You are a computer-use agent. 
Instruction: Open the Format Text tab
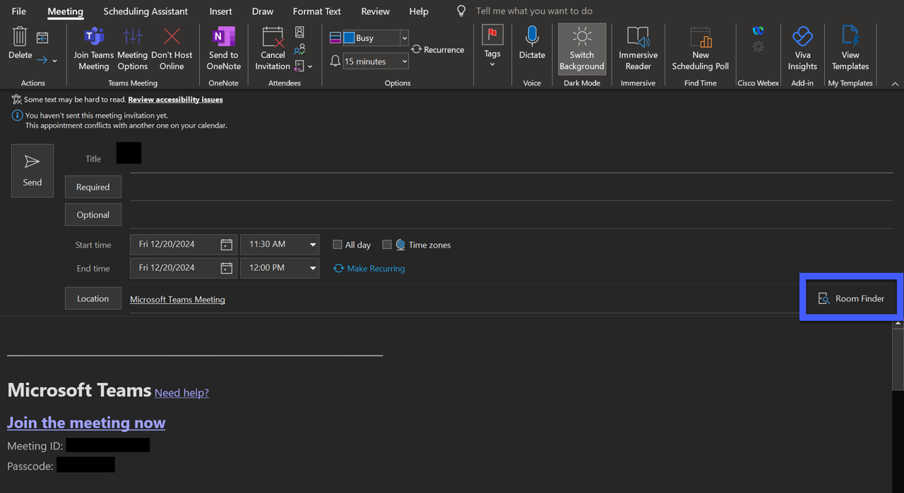click(x=316, y=11)
